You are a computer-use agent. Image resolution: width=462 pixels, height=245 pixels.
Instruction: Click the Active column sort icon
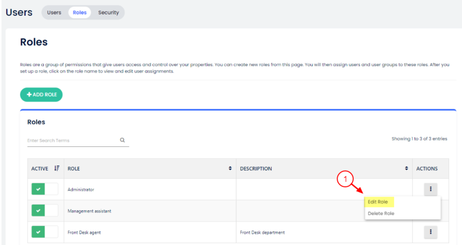coord(56,168)
